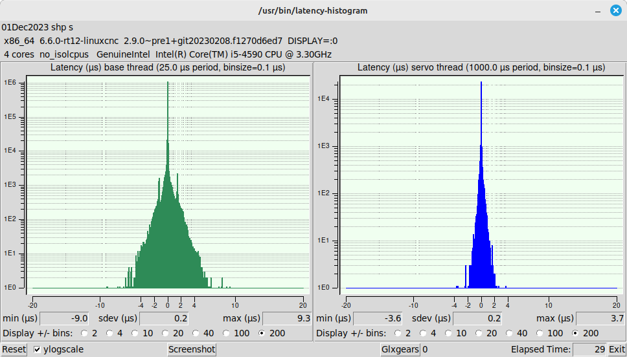Click servo thread max value 3.7

600,319
